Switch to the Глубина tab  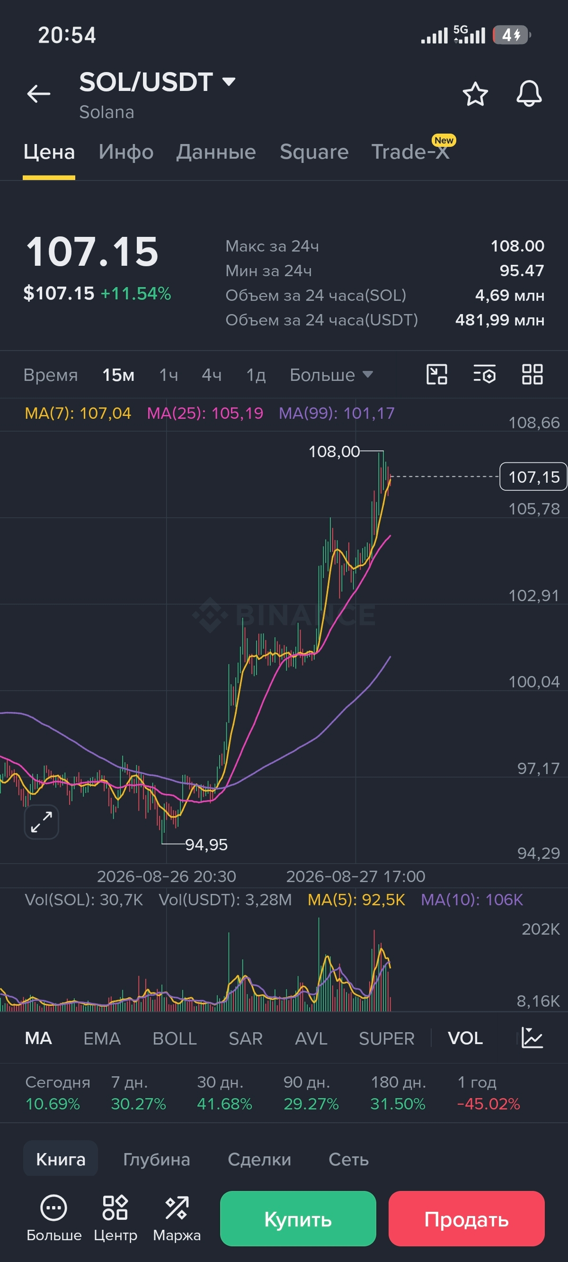click(x=157, y=1159)
